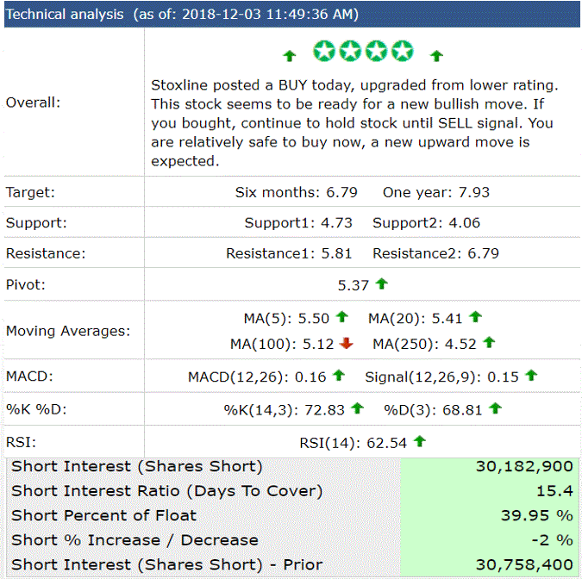Click the Resistance row label

[x=46, y=253]
